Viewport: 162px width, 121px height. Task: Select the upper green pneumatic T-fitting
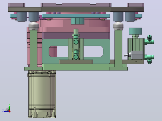coord(149,40)
